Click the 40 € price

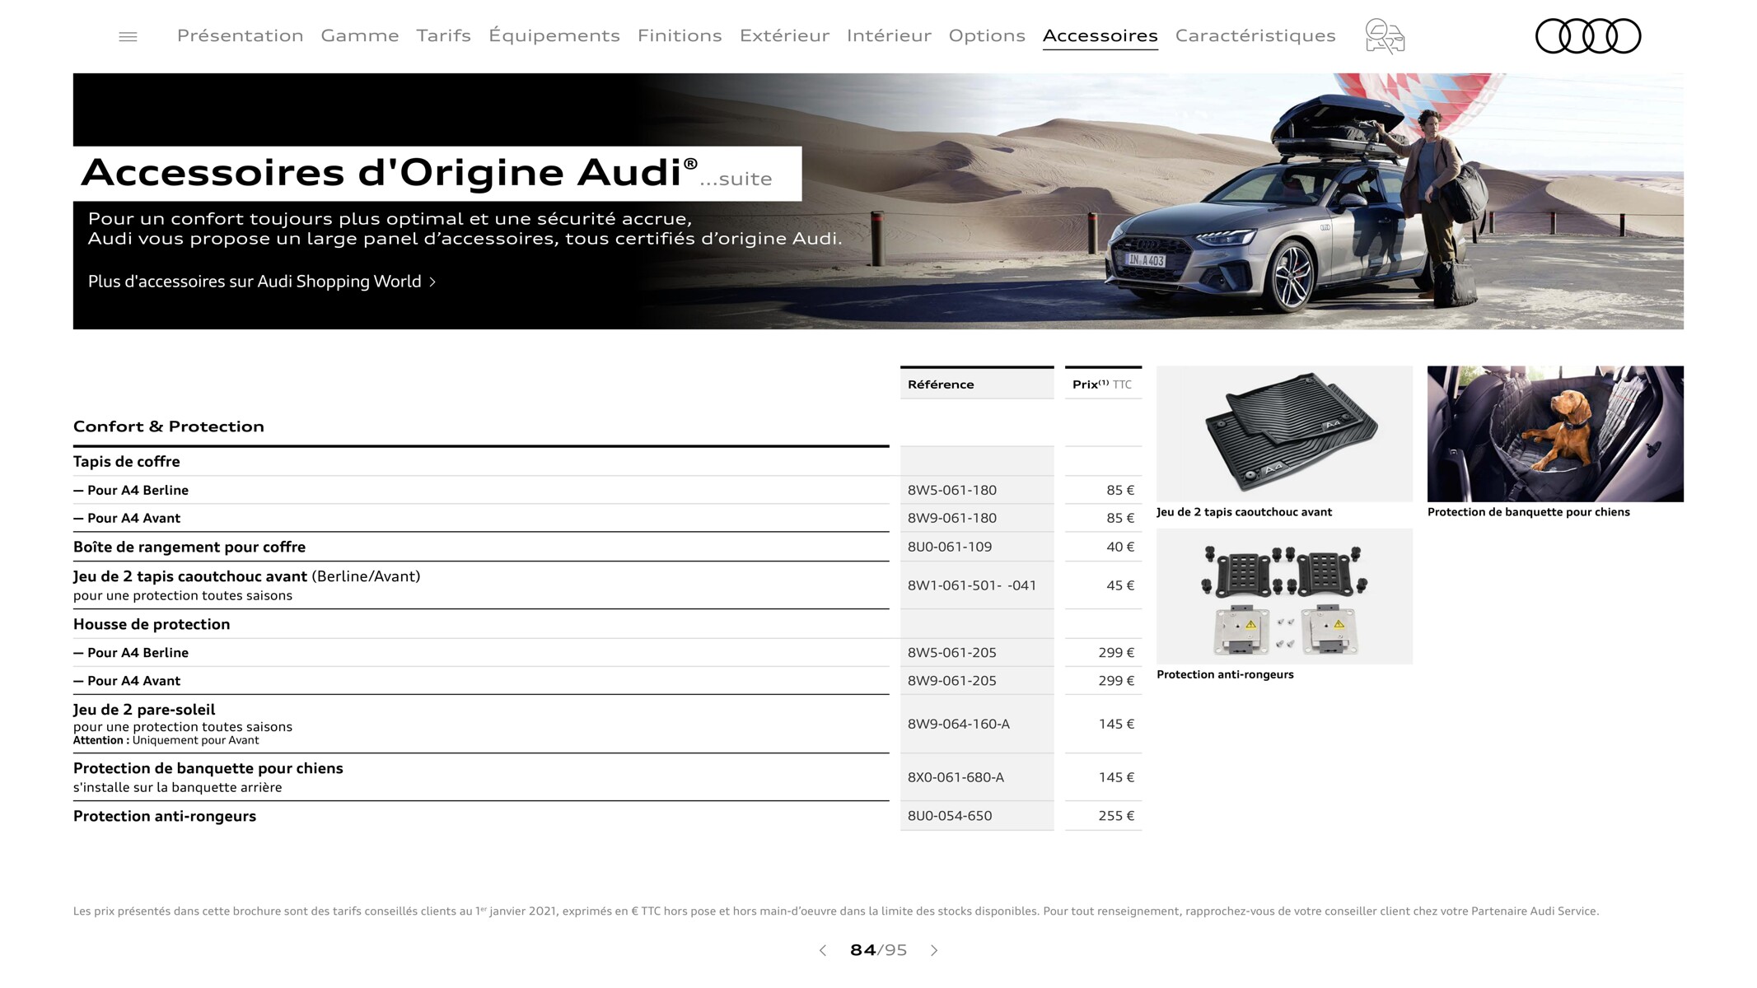[x=1120, y=547]
